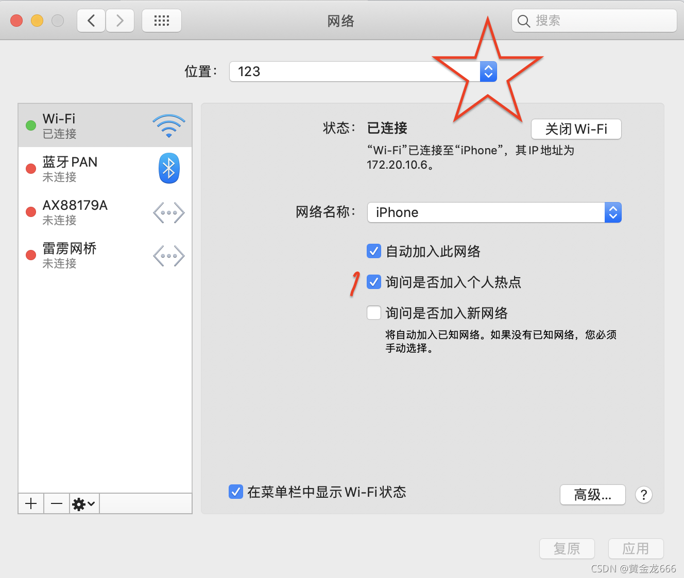Click the Wi-Fi signal icon in sidebar
Screen dimensions: 684x578
169,126
